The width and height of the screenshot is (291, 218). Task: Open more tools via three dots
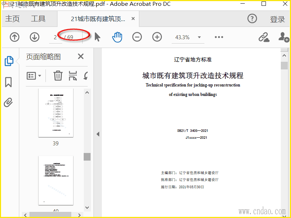pos(219,37)
